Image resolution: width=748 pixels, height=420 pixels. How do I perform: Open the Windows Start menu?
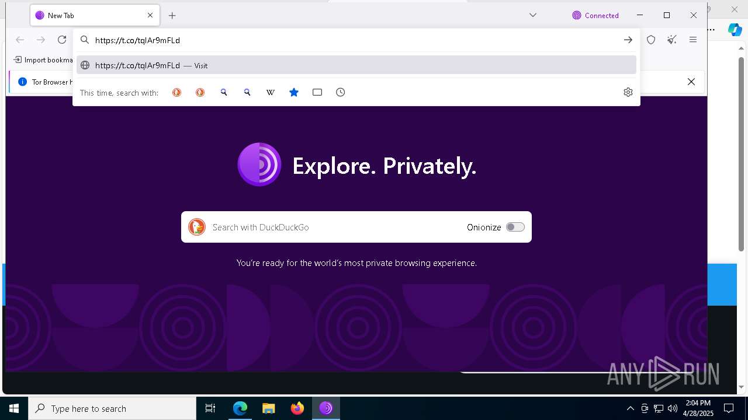click(14, 408)
